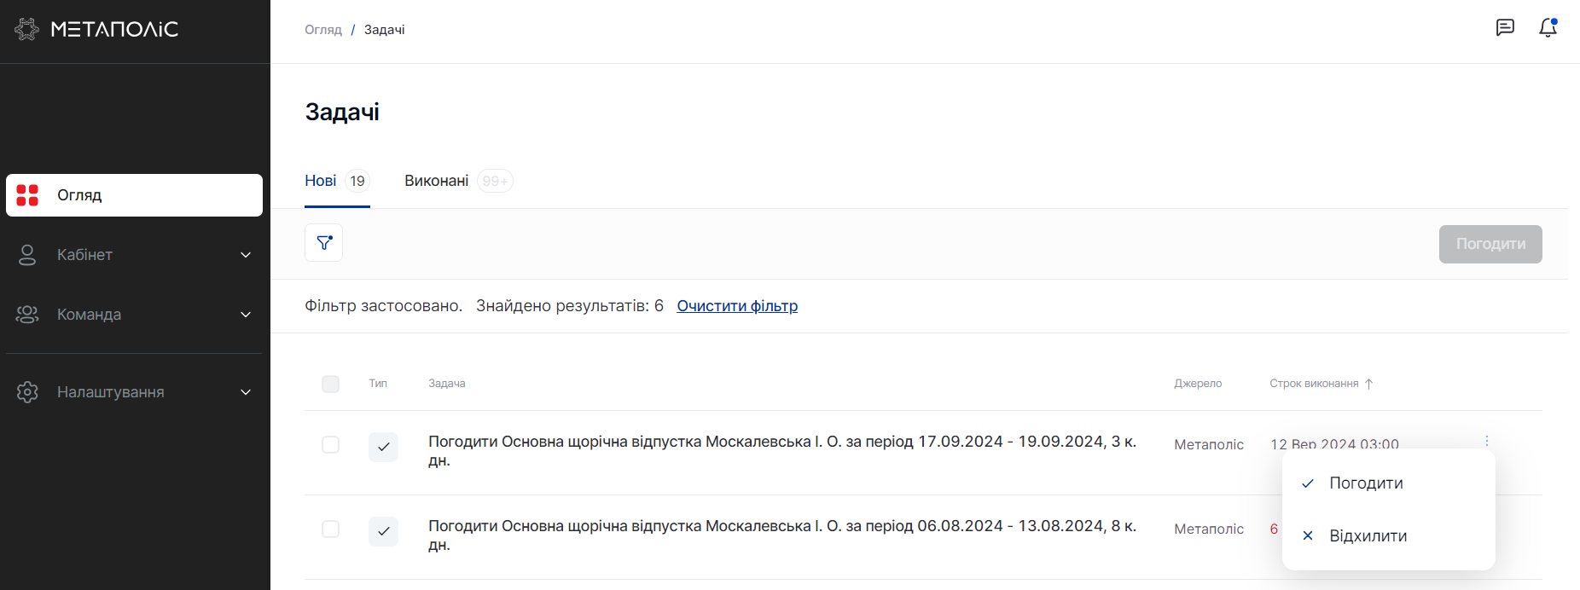Choose Погодити in the context menu
The width and height of the screenshot is (1580, 590).
point(1389,483)
